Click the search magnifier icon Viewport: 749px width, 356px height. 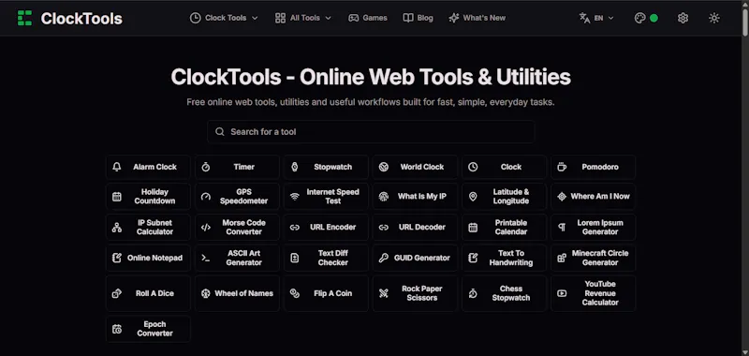220,132
